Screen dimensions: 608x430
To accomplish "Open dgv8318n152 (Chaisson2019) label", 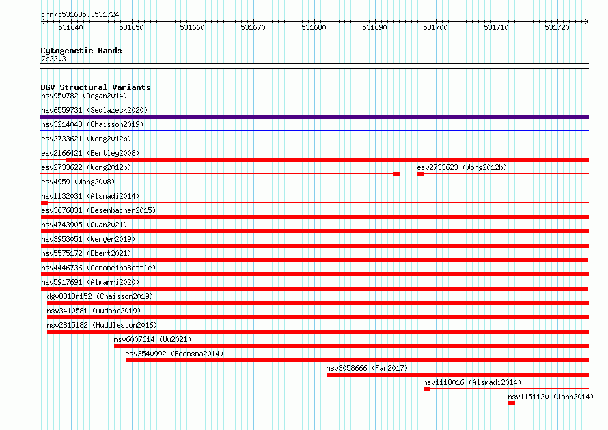I will [x=100, y=296].
